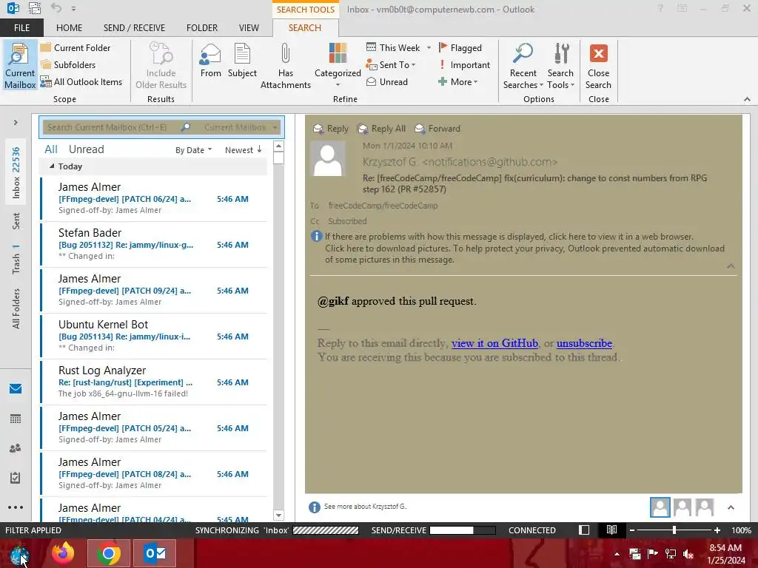The width and height of the screenshot is (758, 568).
Task: Click the picture download info bar
Action: (x=525, y=254)
